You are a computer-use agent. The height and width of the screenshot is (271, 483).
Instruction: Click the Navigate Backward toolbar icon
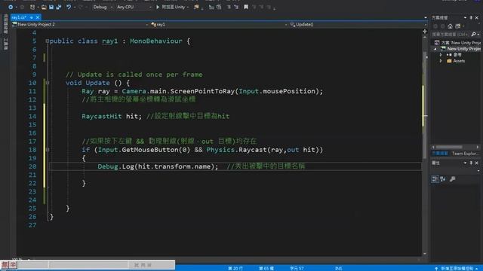pos(11,7)
